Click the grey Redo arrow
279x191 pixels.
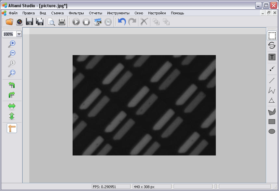coord(132,22)
